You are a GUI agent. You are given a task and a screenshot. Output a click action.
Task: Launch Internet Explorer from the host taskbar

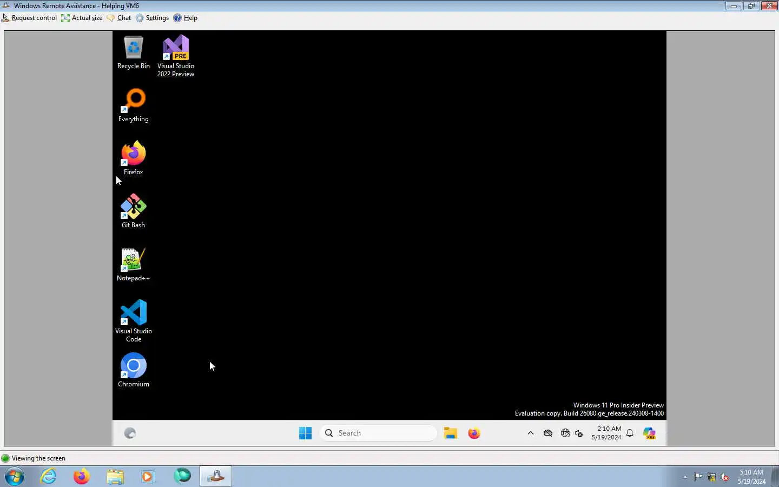click(49, 477)
